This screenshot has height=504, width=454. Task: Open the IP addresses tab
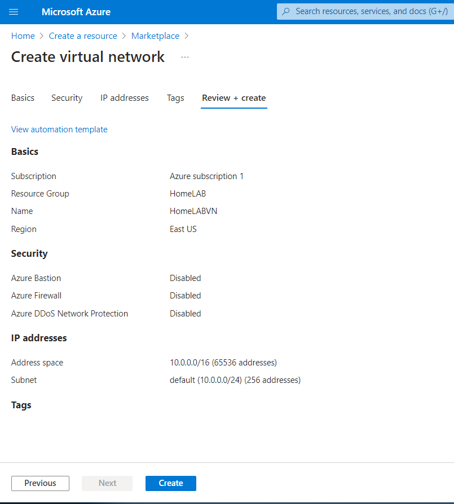click(x=125, y=98)
